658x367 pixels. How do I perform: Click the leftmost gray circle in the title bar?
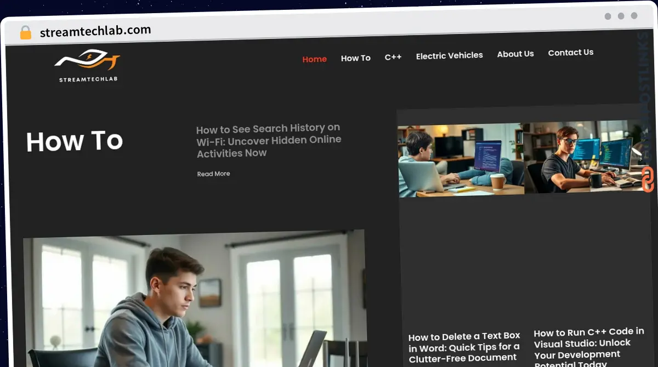[608, 16]
